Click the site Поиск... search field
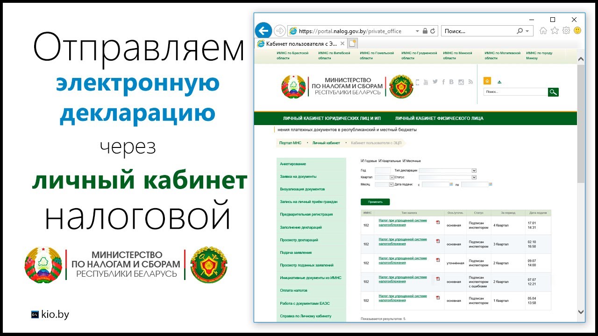 click(x=516, y=92)
